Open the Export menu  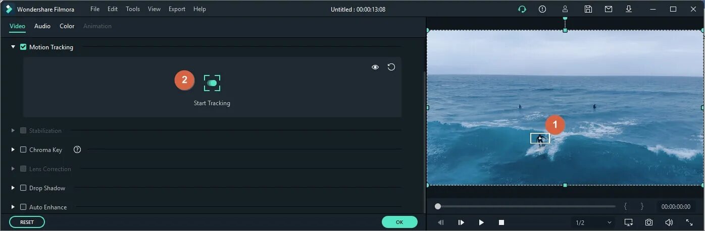(177, 9)
